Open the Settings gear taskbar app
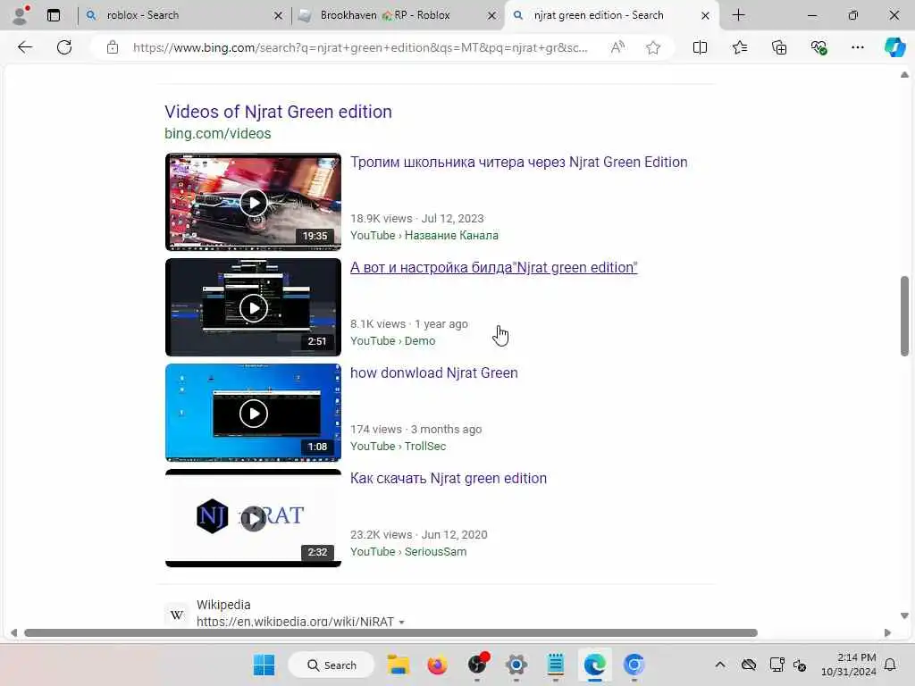Viewport: 915px width, 686px height. (x=516, y=665)
